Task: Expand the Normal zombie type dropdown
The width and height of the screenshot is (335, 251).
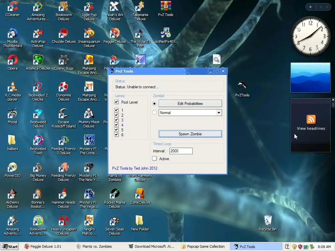Action: (x=219, y=113)
